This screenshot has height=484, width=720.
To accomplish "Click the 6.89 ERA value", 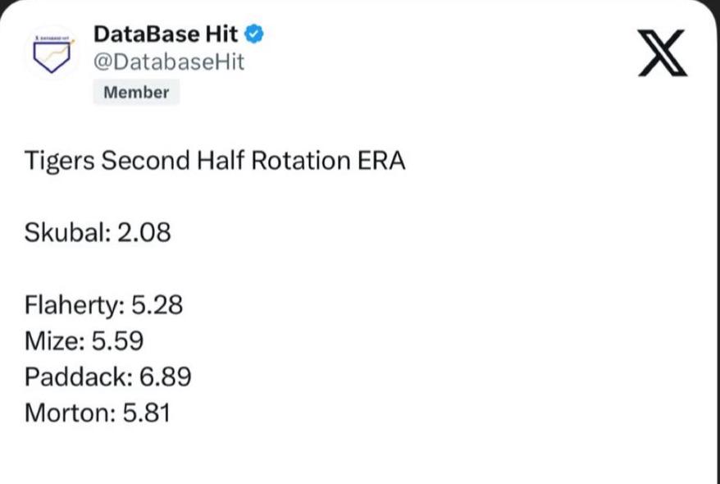I will coord(166,377).
